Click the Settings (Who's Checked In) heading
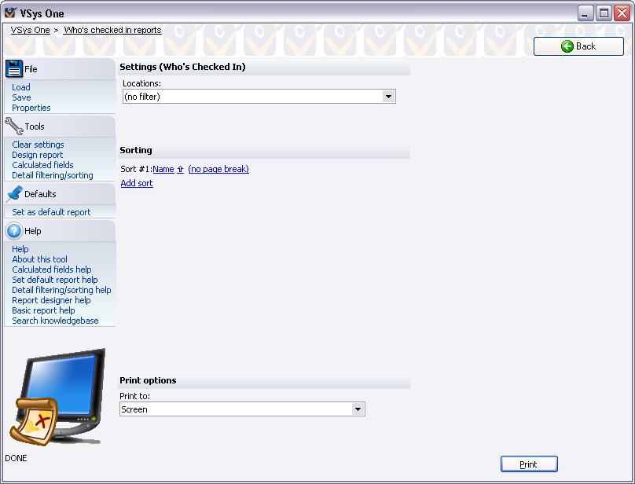Viewport: 635px width, 484px height. click(182, 67)
